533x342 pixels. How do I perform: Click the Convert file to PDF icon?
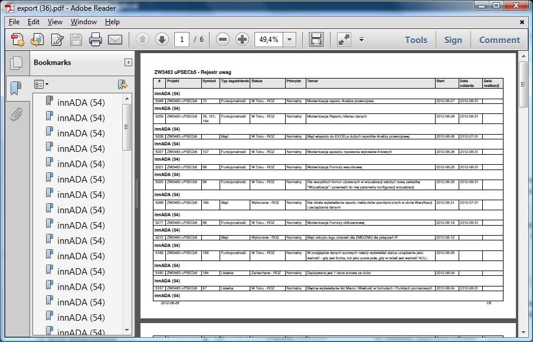coord(37,40)
